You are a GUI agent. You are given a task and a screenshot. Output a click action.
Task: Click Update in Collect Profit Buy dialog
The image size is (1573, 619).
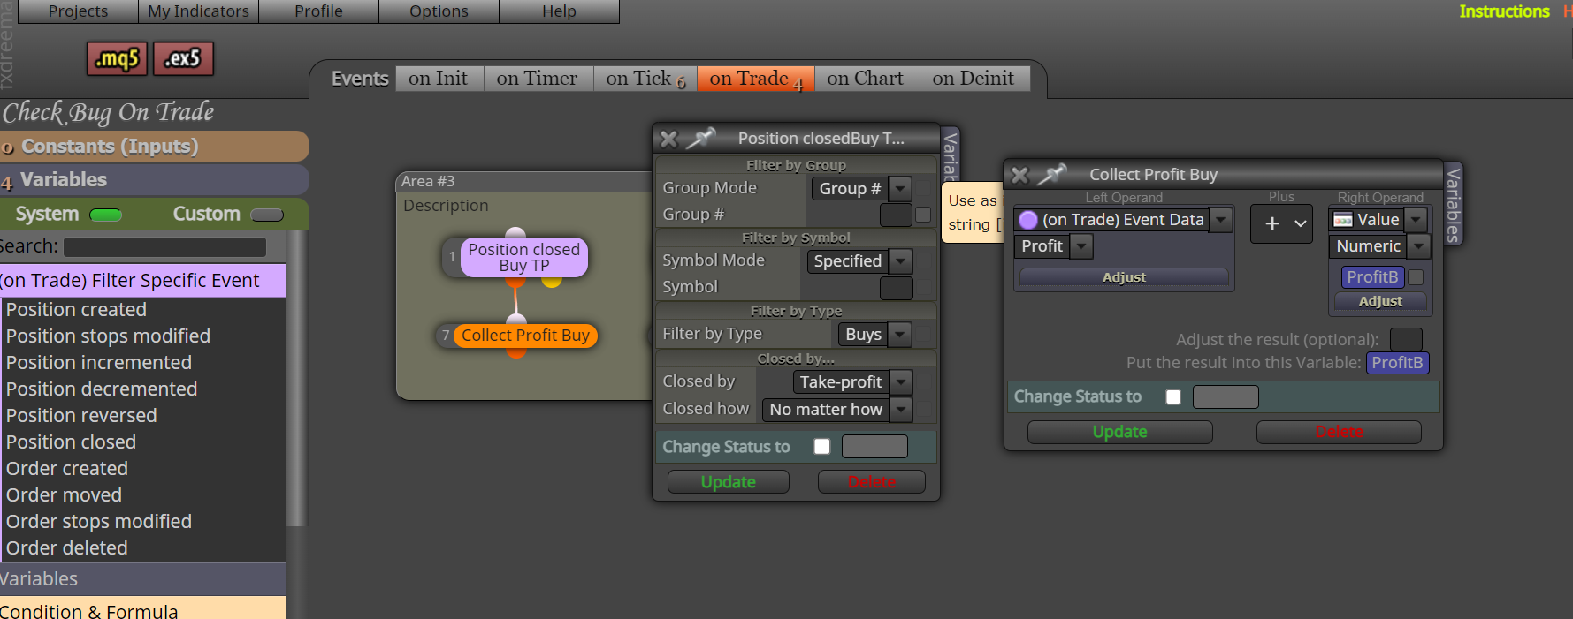coord(1120,432)
